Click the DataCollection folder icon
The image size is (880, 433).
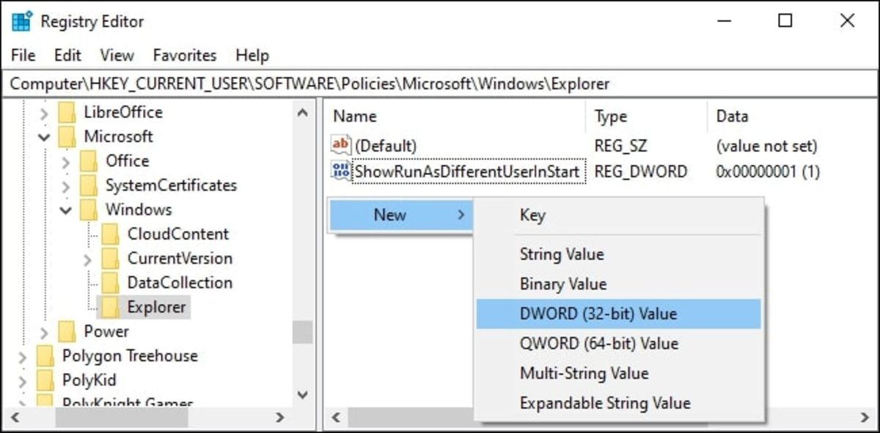[x=111, y=282]
